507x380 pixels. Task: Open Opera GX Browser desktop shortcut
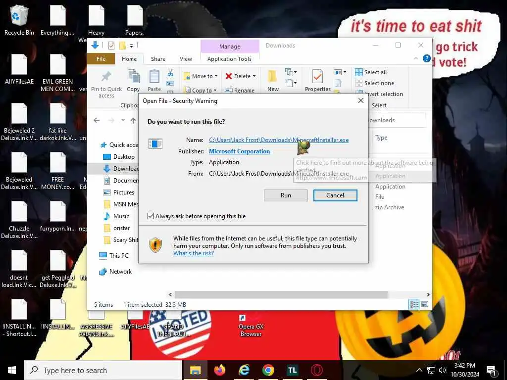click(x=251, y=325)
